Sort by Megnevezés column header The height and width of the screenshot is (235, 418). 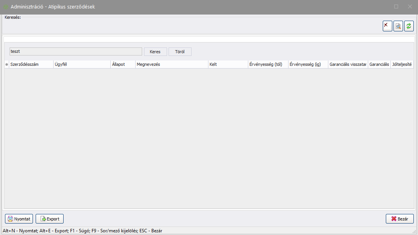[x=171, y=65]
